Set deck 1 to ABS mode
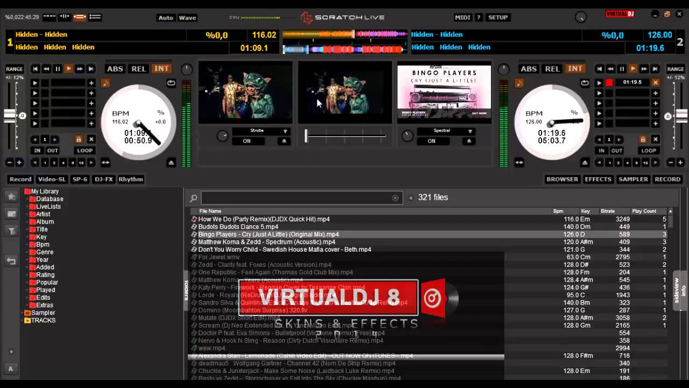 115,68
